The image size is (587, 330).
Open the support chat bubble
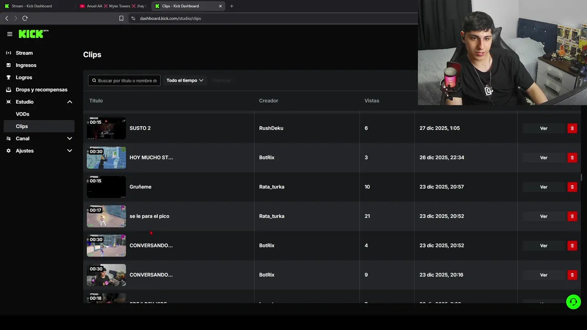[573, 302]
